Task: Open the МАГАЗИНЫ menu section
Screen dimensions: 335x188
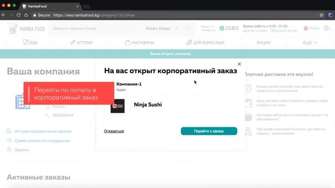Action: pyautogui.click(x=140, y=42)
